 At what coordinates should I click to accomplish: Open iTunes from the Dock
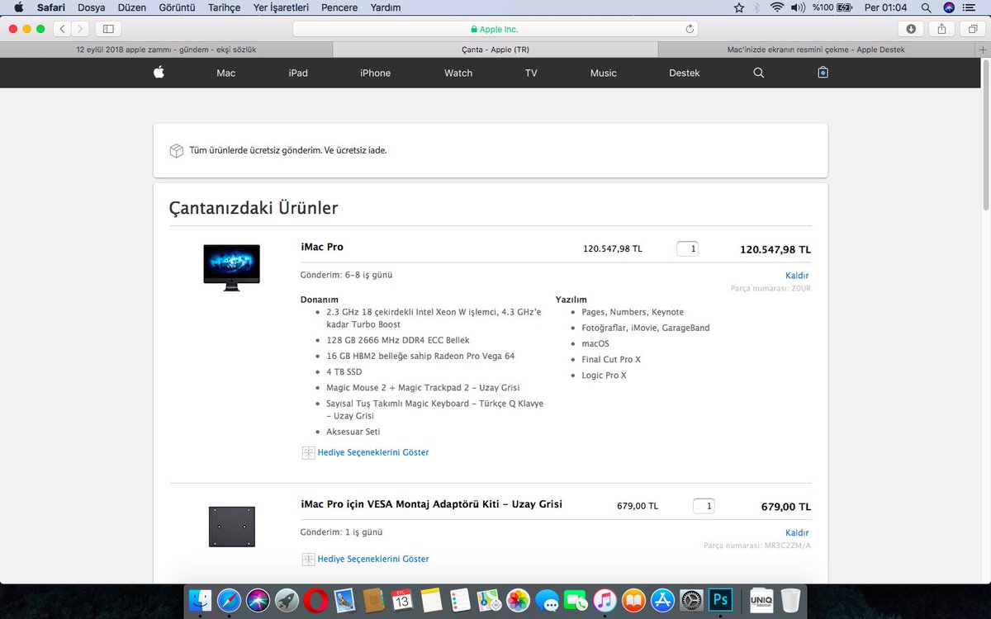(x=605, y=600)
